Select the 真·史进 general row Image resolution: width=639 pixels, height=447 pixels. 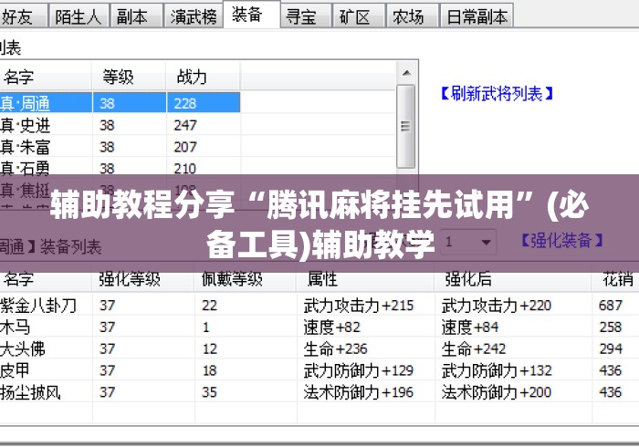coord(120,125)
